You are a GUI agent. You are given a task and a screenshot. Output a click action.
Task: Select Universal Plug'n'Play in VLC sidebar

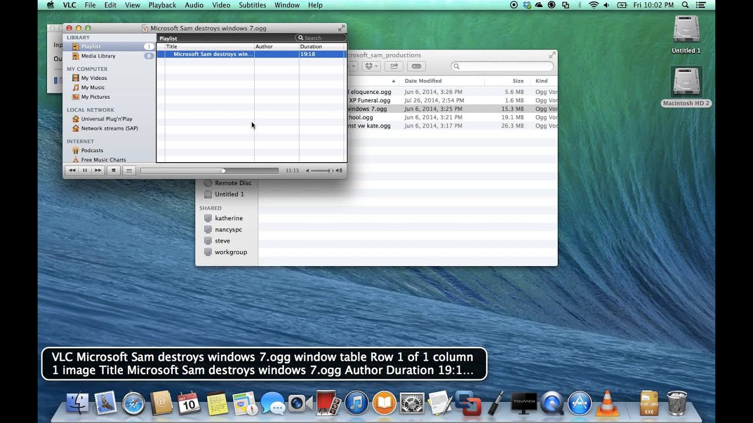106,119
